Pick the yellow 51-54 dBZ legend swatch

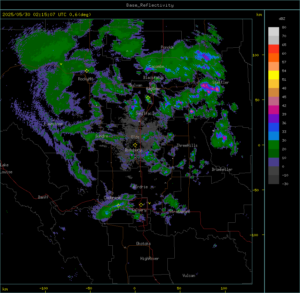coord(274,75)
